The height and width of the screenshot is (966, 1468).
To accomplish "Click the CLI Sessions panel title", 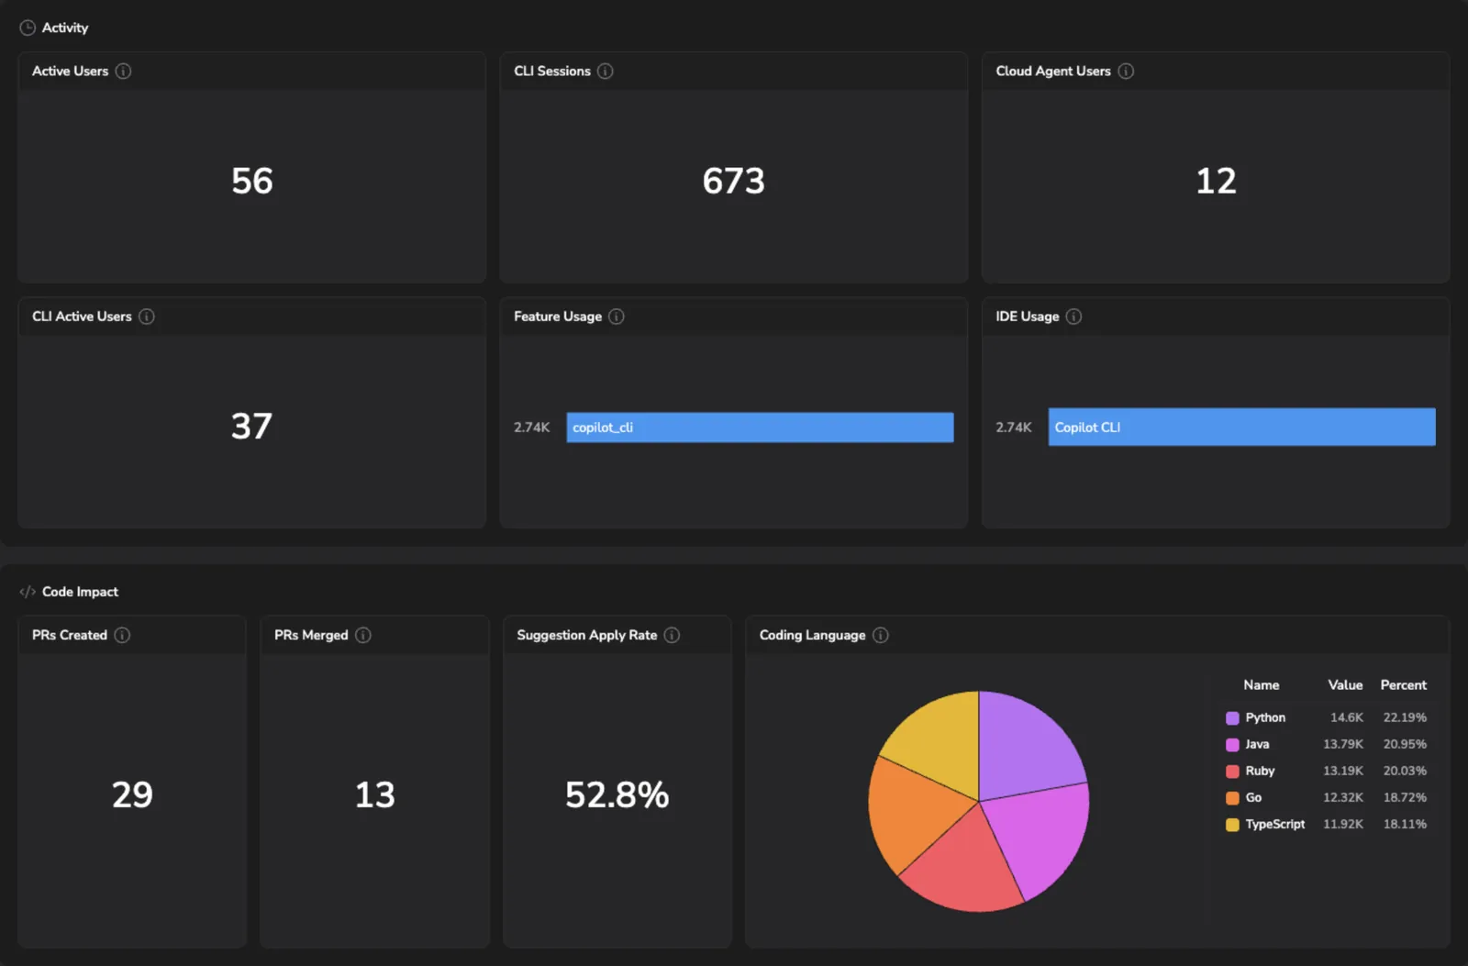I will [x=552, y=71].
